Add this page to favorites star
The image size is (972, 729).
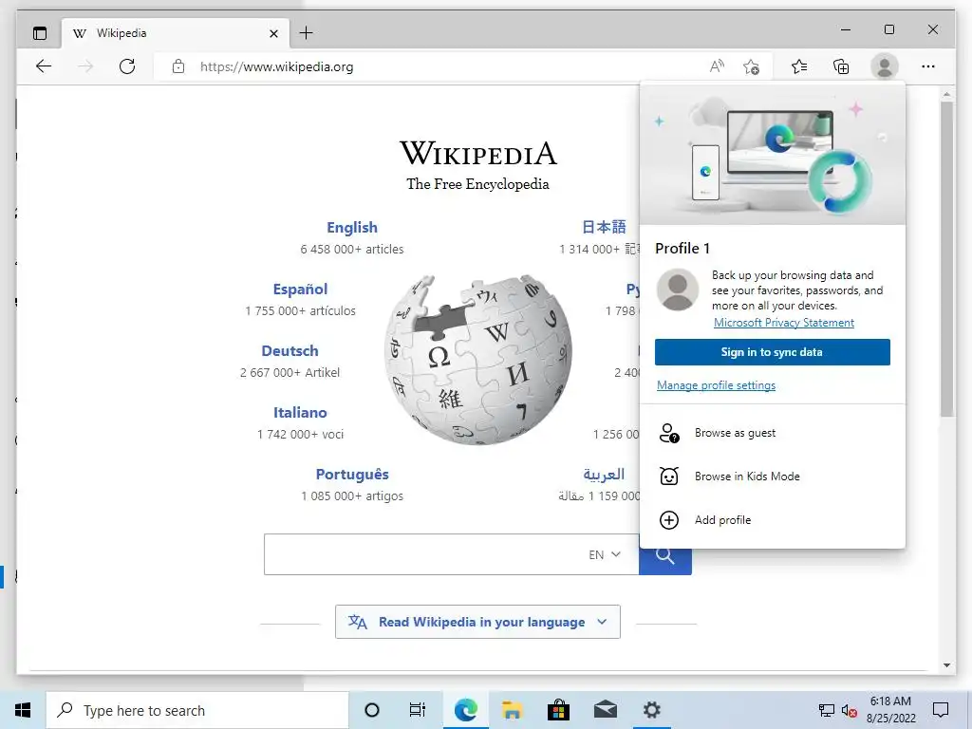point(752,66)
